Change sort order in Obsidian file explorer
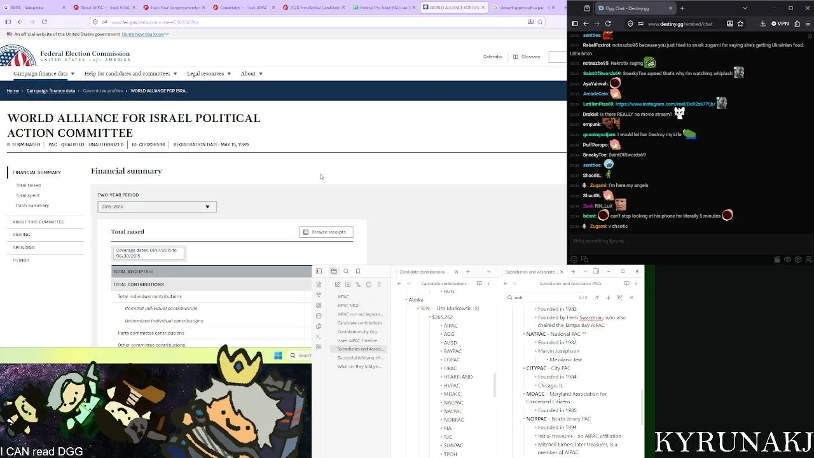Image resolution: width=814 pixels, height=458 pixels. click(358, 284)
